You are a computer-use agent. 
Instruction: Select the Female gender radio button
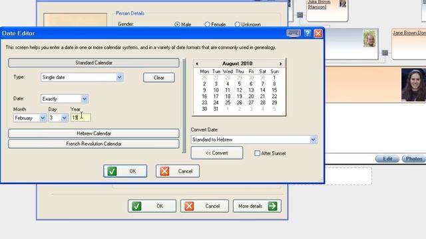tap(207, 25)
